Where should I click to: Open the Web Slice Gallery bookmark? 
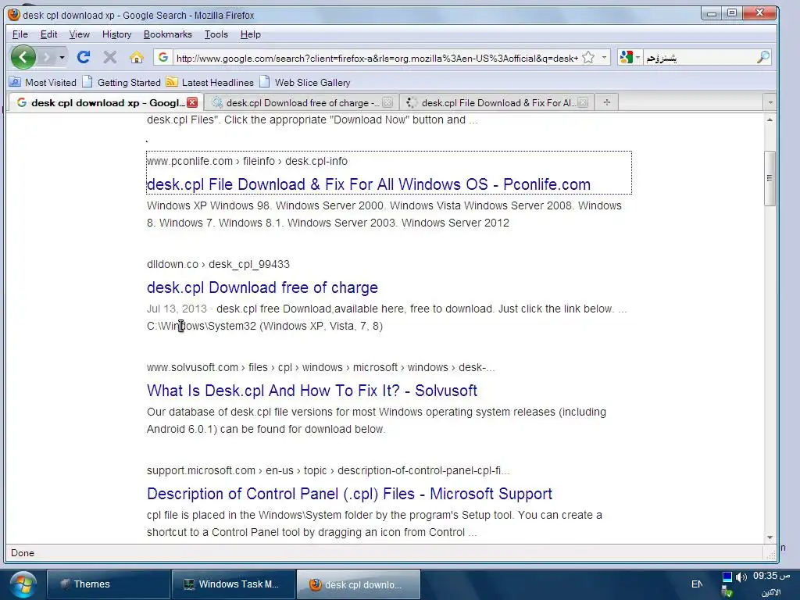click(305, 82)
